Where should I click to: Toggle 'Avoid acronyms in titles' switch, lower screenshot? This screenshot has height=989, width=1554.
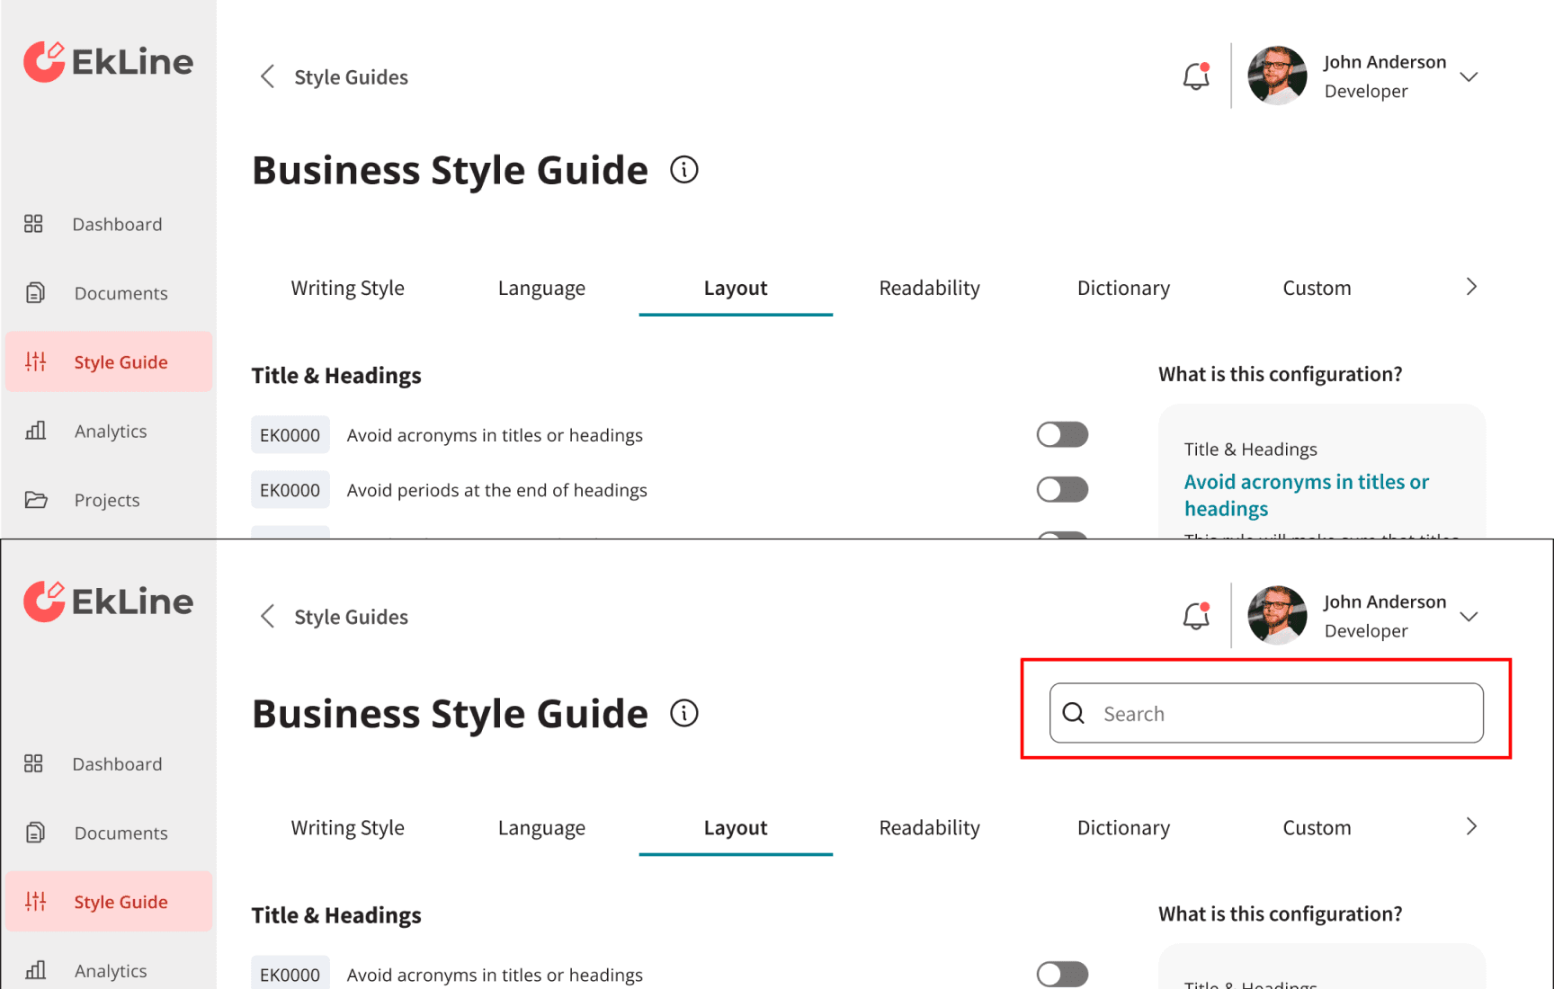click(1062, 974)
